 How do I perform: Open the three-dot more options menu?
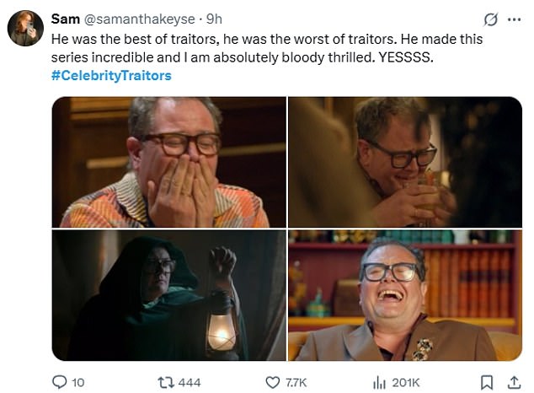coord(514,19)
